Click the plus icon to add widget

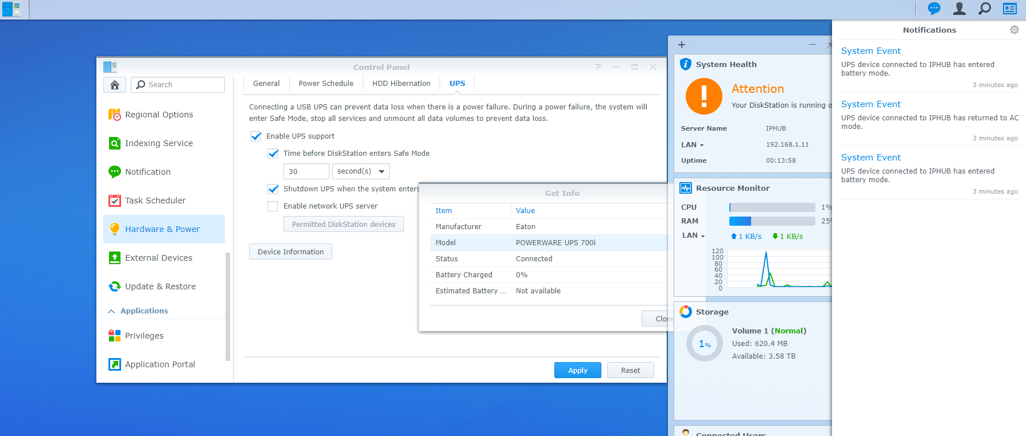click(682, 45)
